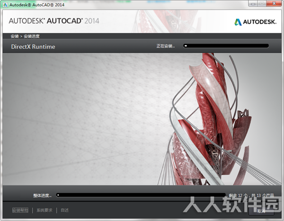Open the 安装帮助 installation help link
Viewport: 284px width, 221px height.
pyautogui.click(x=20, y=210)
